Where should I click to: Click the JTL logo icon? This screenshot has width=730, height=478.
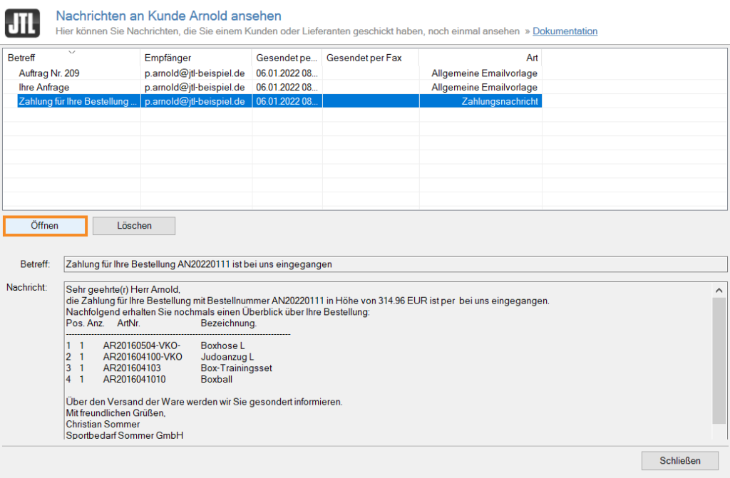(23, 22)
